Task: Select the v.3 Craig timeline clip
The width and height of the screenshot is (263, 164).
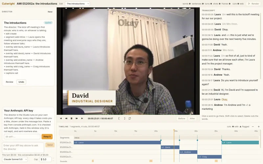Action: 209,157
